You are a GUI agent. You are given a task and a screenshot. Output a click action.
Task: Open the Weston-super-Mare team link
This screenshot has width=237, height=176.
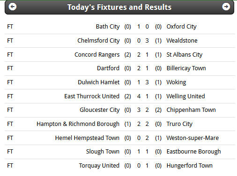coord(193,138)
